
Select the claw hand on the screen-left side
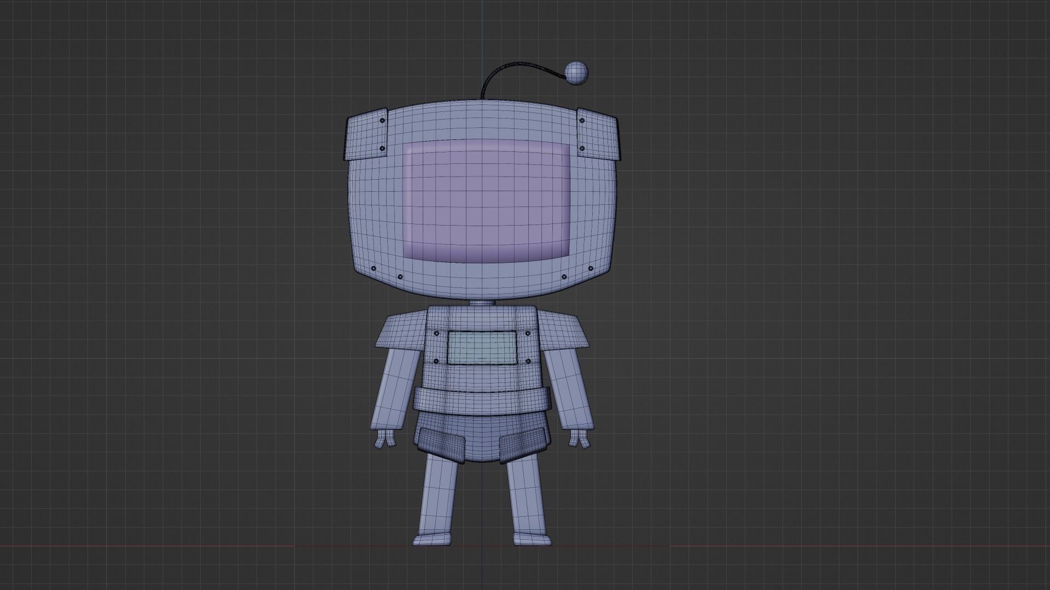coord(386,439)
